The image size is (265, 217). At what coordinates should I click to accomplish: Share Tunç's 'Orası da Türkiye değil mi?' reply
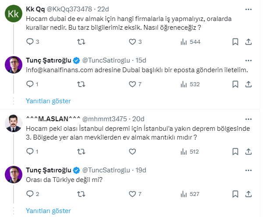click(248, 194)
